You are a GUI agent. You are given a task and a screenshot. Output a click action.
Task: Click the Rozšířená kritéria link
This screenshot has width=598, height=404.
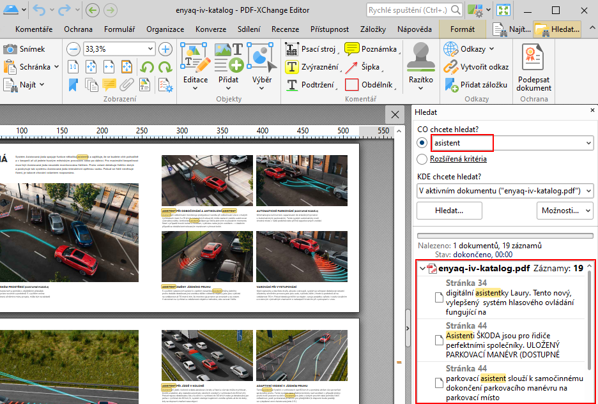click(458, 159)
